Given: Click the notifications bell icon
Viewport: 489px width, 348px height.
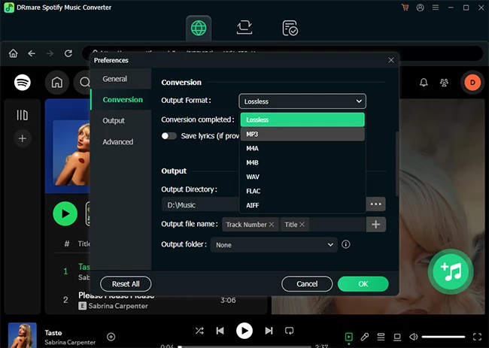Looking at the screenshot, I should pyautogui.click(x=424, y=83).
